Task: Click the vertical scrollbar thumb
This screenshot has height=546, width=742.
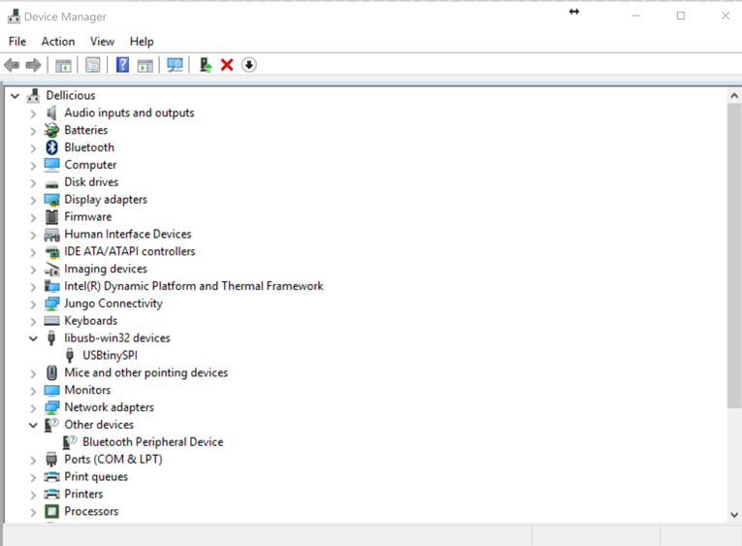Action: (x=734, y=255)
